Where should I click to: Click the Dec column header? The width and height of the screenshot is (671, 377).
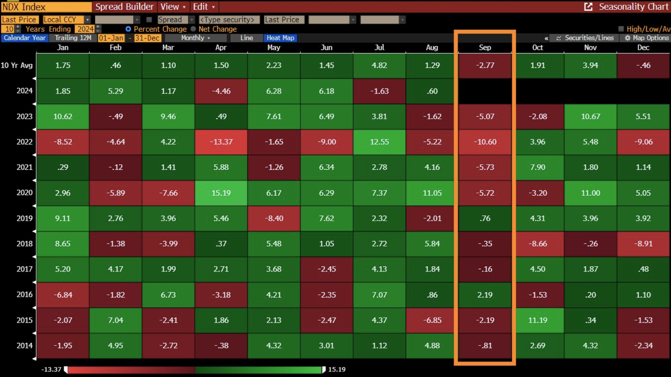coord(643,48)
